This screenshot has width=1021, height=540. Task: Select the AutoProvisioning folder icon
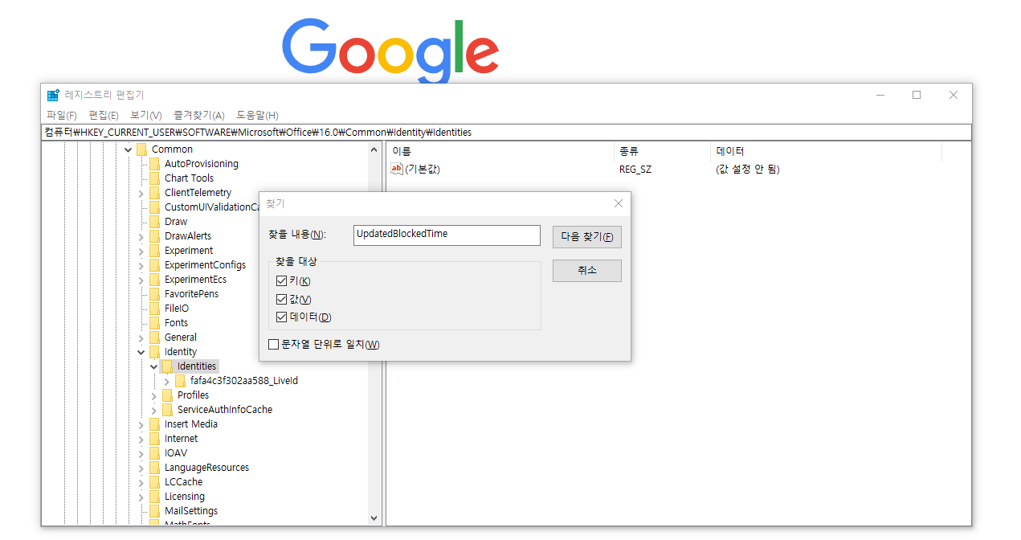coord(154,164)
